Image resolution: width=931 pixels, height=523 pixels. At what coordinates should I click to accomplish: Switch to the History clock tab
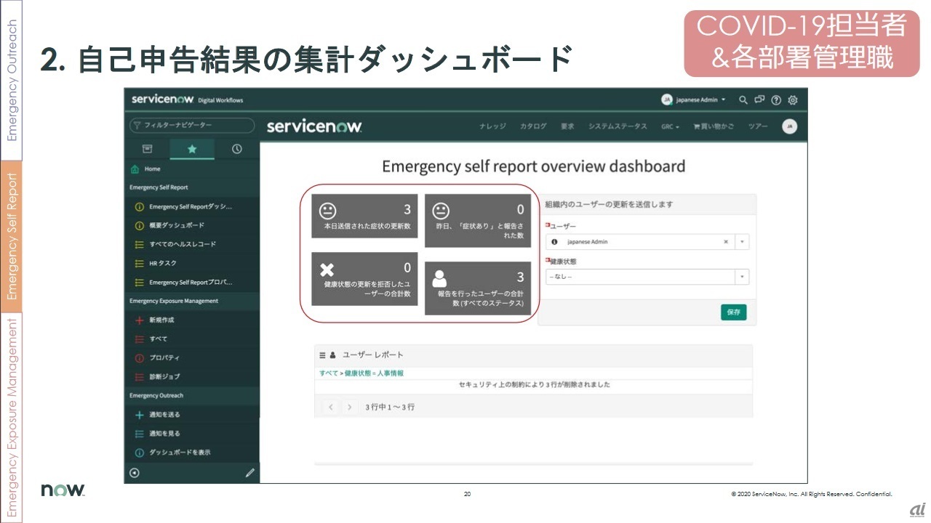(x=237, y=149)
